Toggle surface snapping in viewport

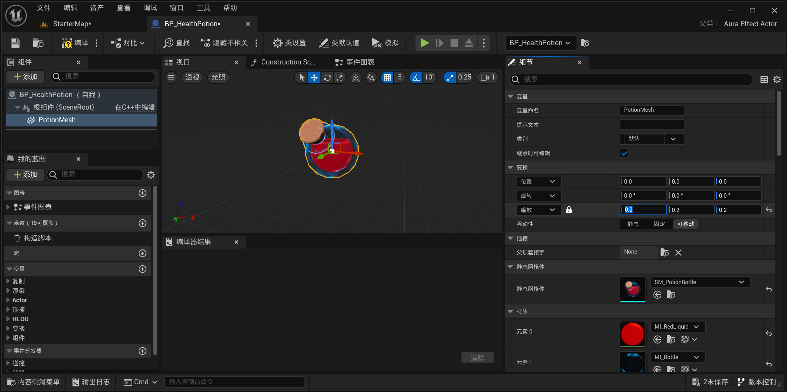tap(371, 77)
